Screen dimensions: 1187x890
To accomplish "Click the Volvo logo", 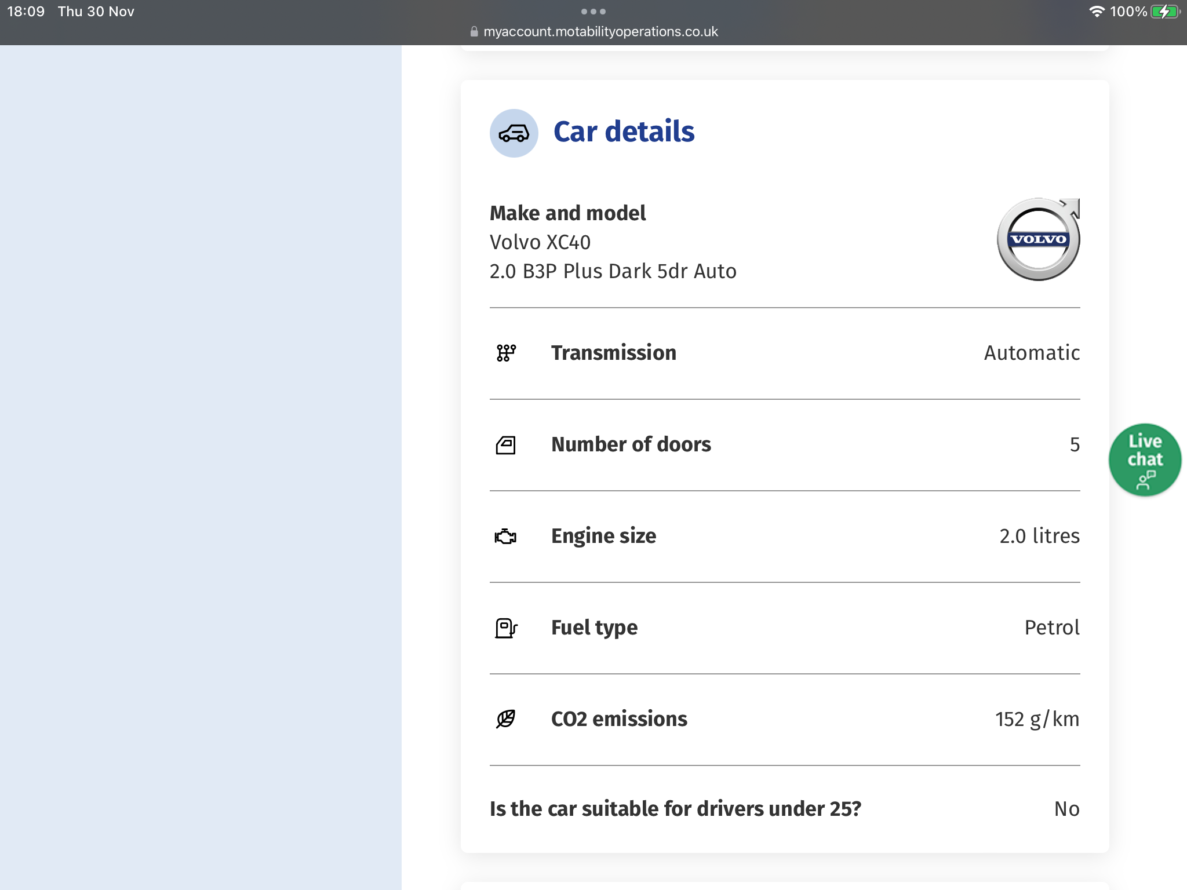I will (1038, 239).
